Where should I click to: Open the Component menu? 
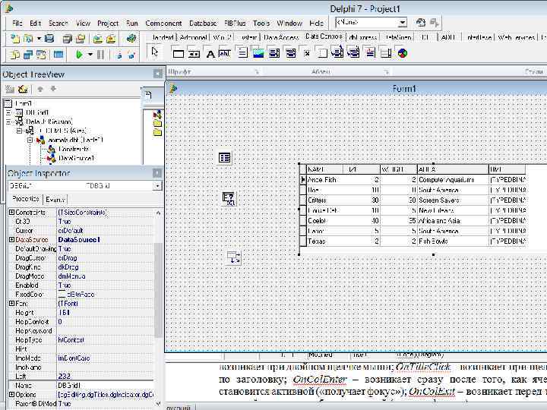coord(163,24)
